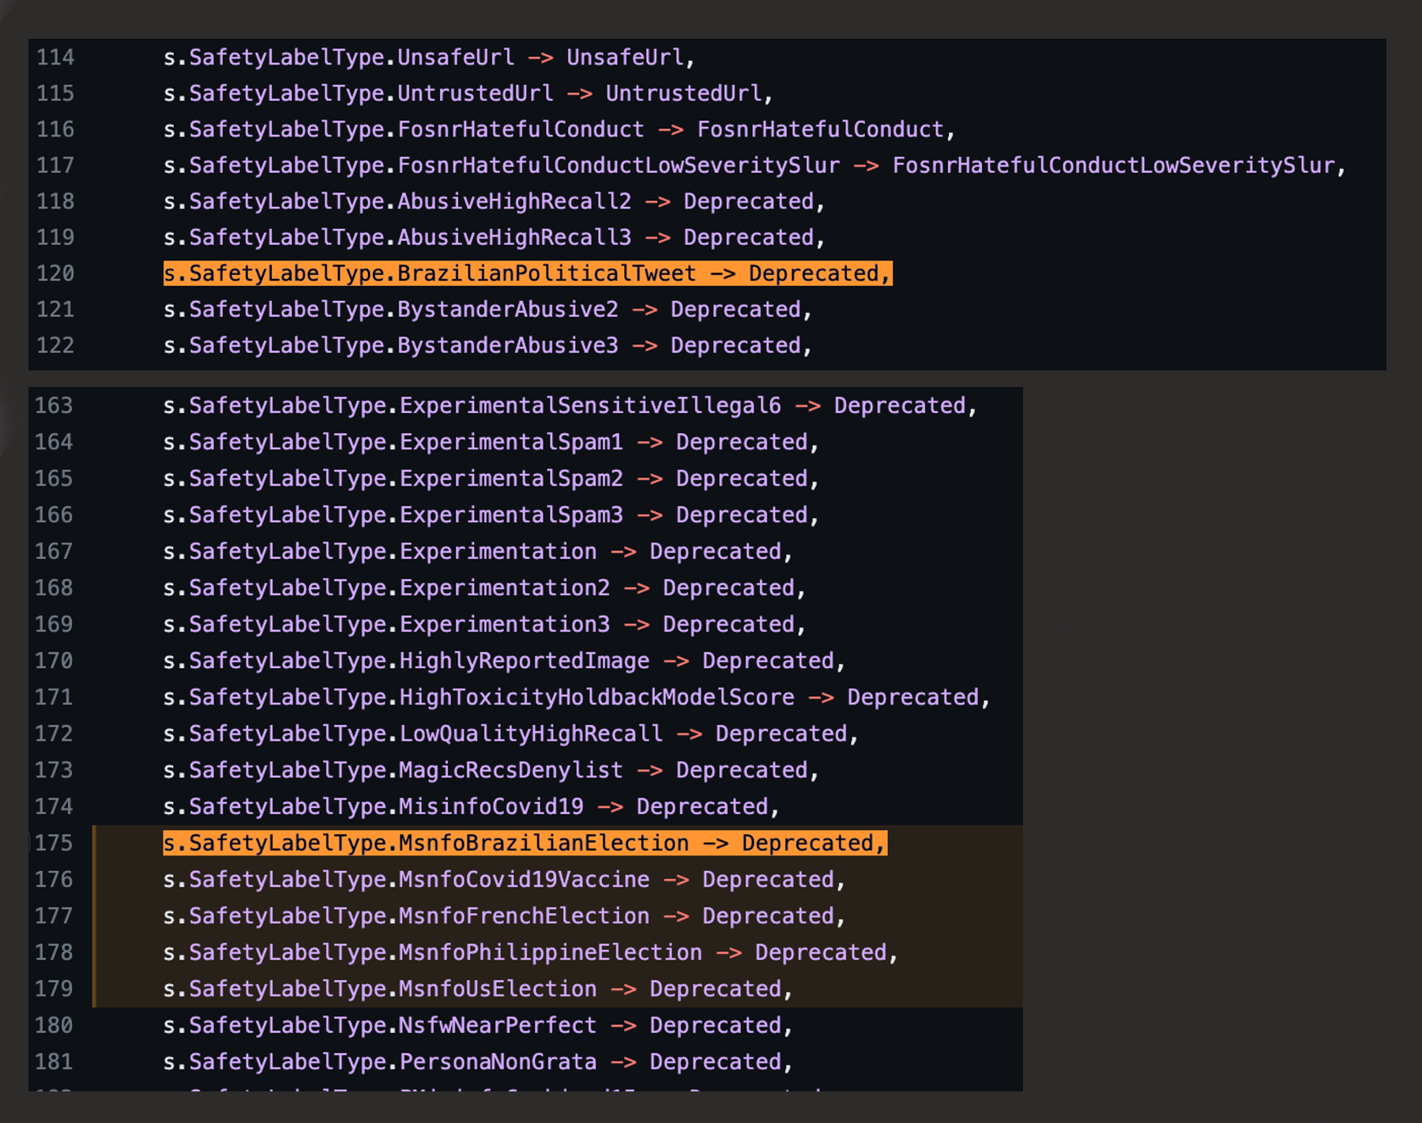
Task: Click line number 120 in the gutter
Action: 55,273
